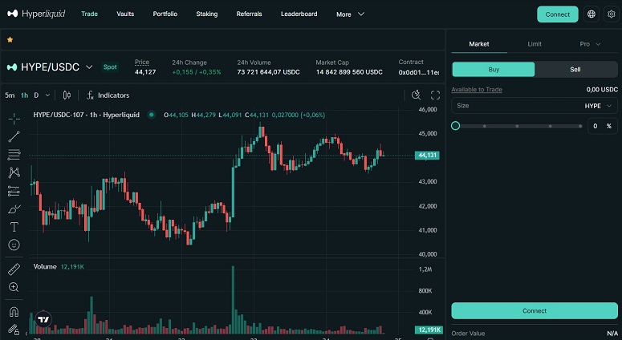Viewport: 622px width, 340px height.
Task: Open the Indicators fx button
Action: [108, 95]
